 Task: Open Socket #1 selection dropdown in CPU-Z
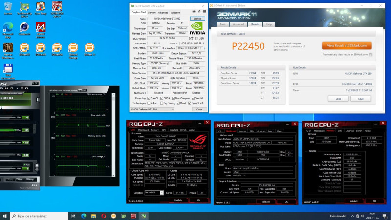(154, 193)
